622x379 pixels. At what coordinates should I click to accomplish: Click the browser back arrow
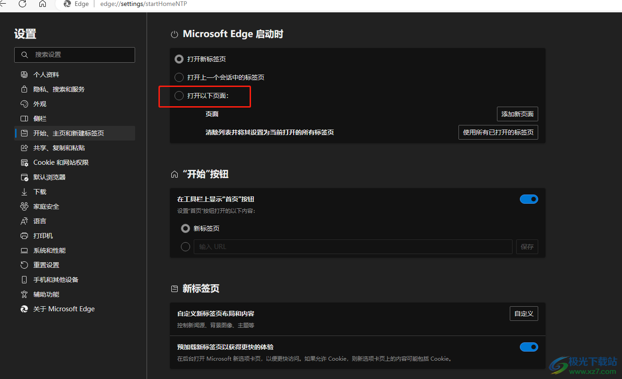pyautogui.click(x=3, y=4)
